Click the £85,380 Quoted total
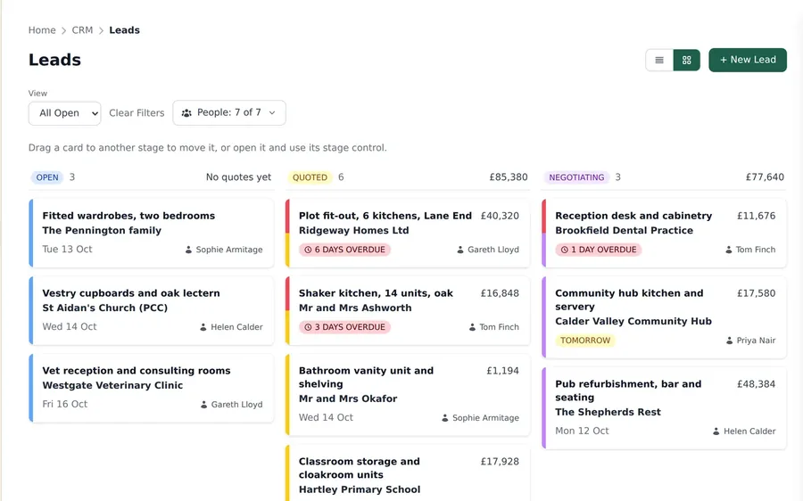803x501 pixels. (508, 177)
